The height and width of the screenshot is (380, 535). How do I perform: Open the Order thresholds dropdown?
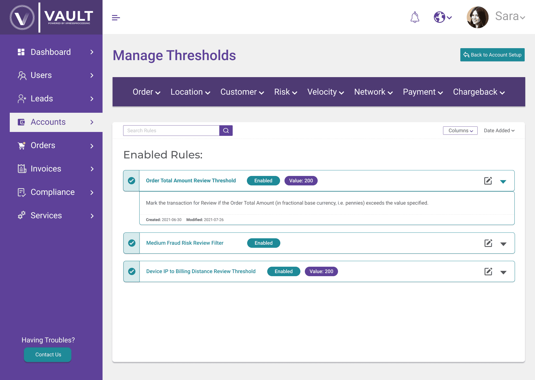(x=147, y=92)
